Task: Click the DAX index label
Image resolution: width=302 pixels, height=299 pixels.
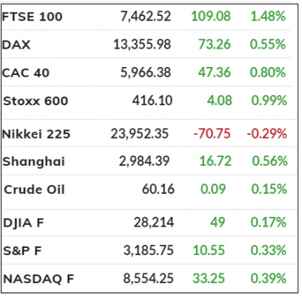Action: [16, 45]
